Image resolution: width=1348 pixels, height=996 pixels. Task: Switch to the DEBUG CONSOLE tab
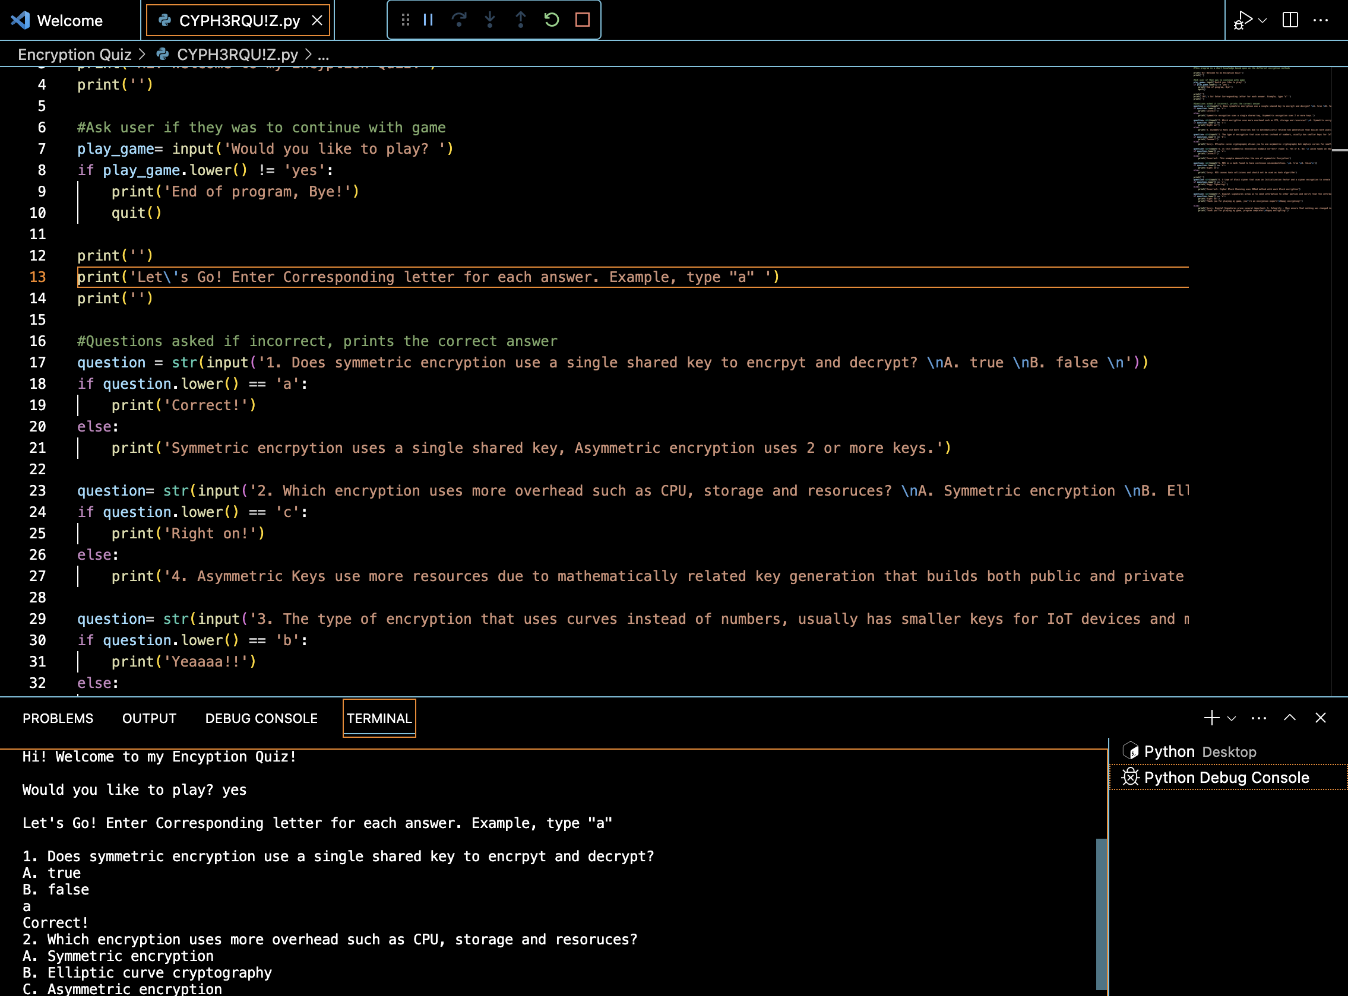point(261,718)
